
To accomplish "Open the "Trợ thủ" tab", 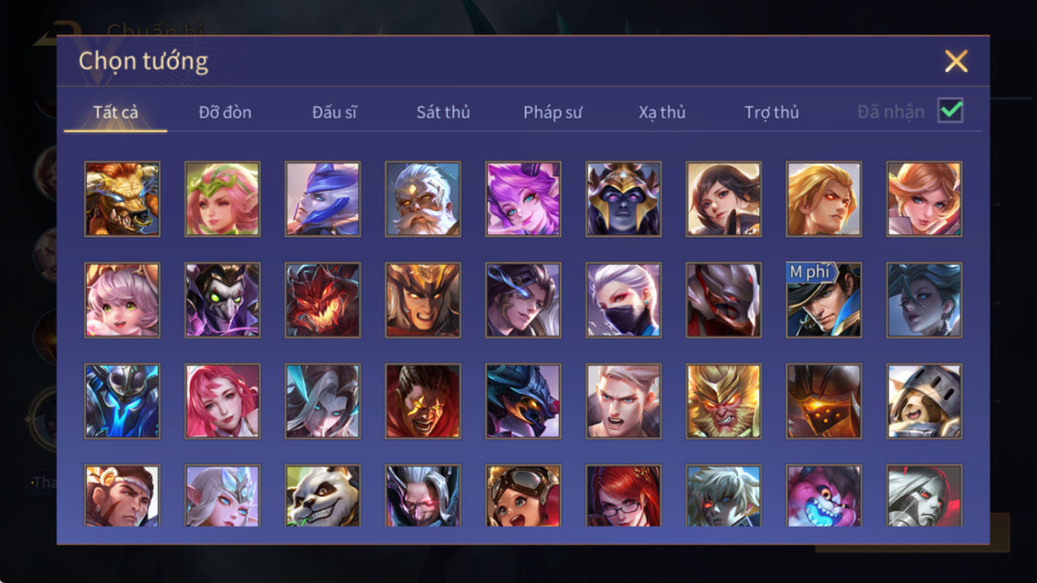I will pyautogui.click(x=772, y=112).
